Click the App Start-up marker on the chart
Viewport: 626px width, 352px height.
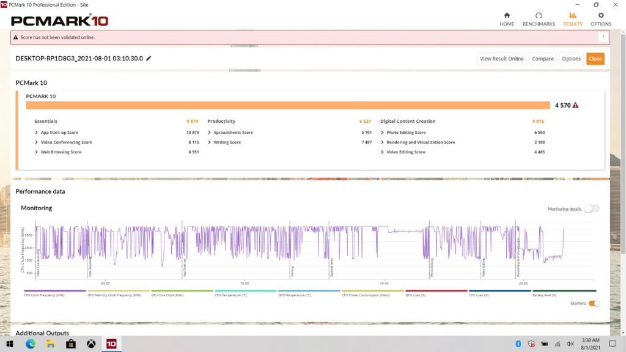pos(185,268)
